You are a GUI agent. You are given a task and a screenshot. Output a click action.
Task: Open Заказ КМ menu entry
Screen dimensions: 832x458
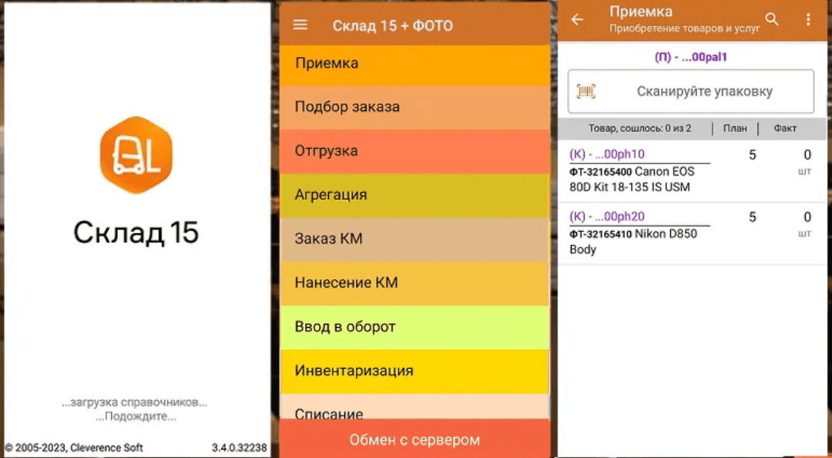tap(414, 239)
